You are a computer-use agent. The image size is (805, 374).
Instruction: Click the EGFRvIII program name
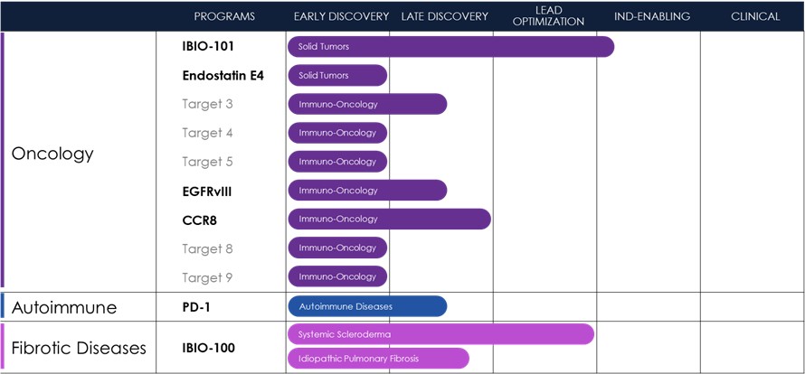[213, 191]
